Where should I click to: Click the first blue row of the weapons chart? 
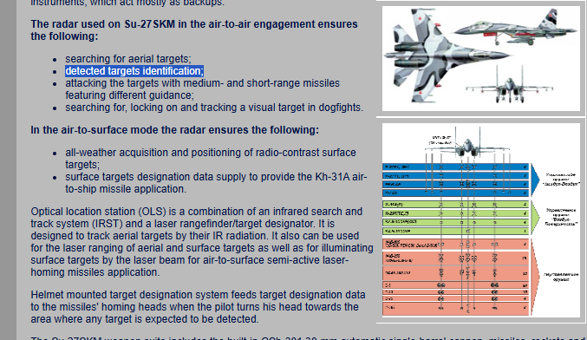(455, 167)
